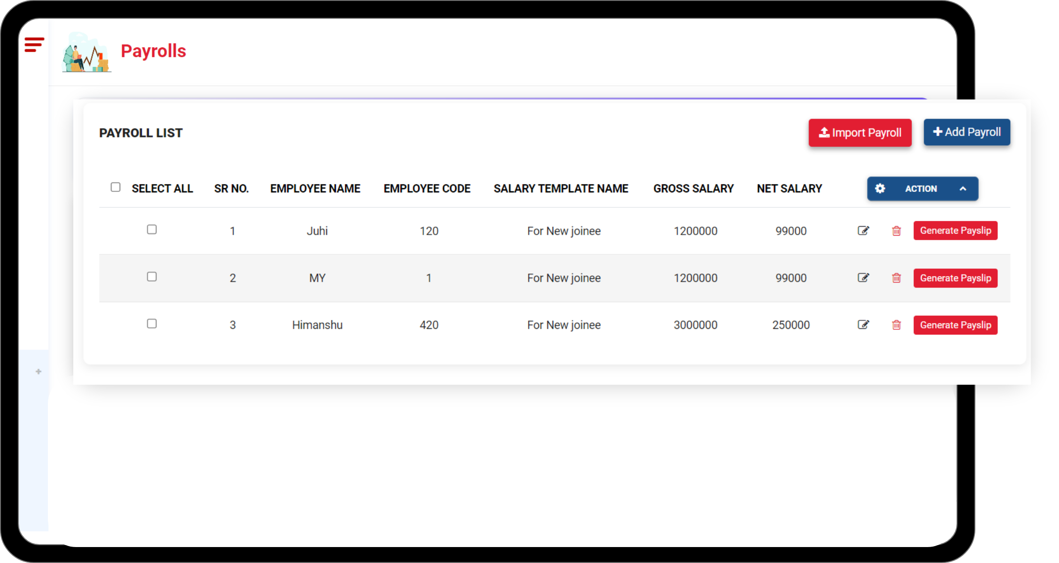The height and width of the screenshot is (563, 1059).
Task: Click the Payrolls illustration logo
Action: coord(86,53)
